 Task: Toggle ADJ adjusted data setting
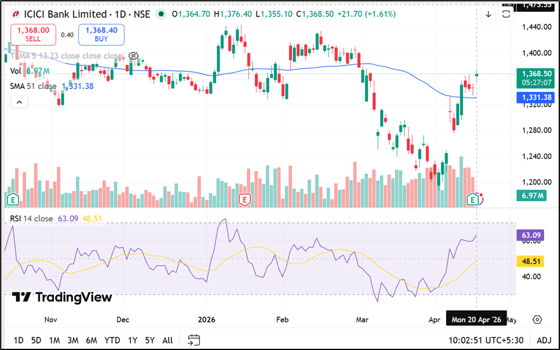pos(544,341)
